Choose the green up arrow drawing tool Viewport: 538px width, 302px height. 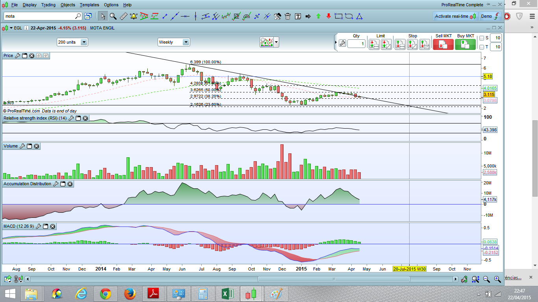tap(318, 16)
